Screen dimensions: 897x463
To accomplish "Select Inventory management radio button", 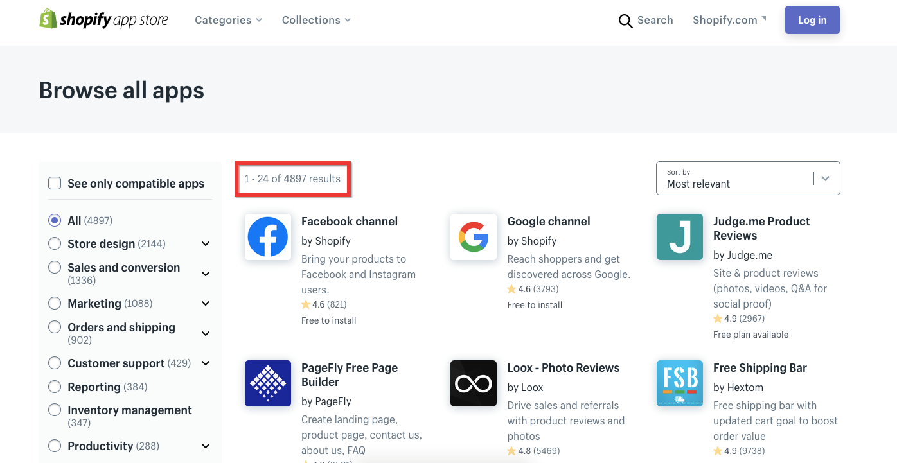I will click(x=55, y=410).
